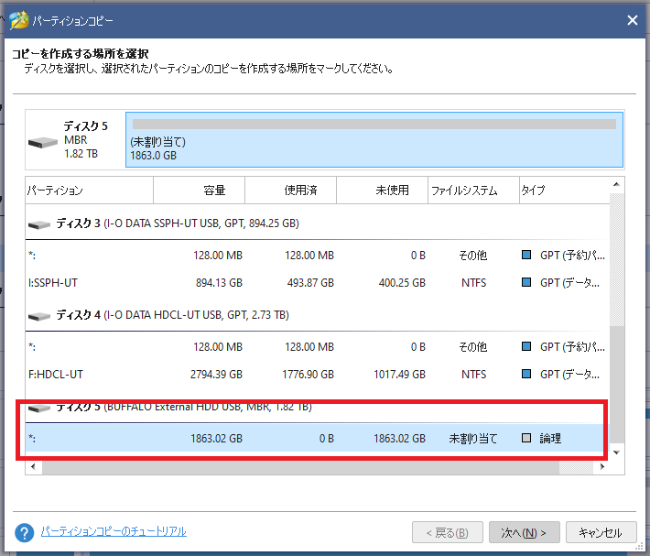Viewport: 650px width, 556px height.
Task: Click the gray 論理 type square in unallocated row
Action: coord(526,438)
